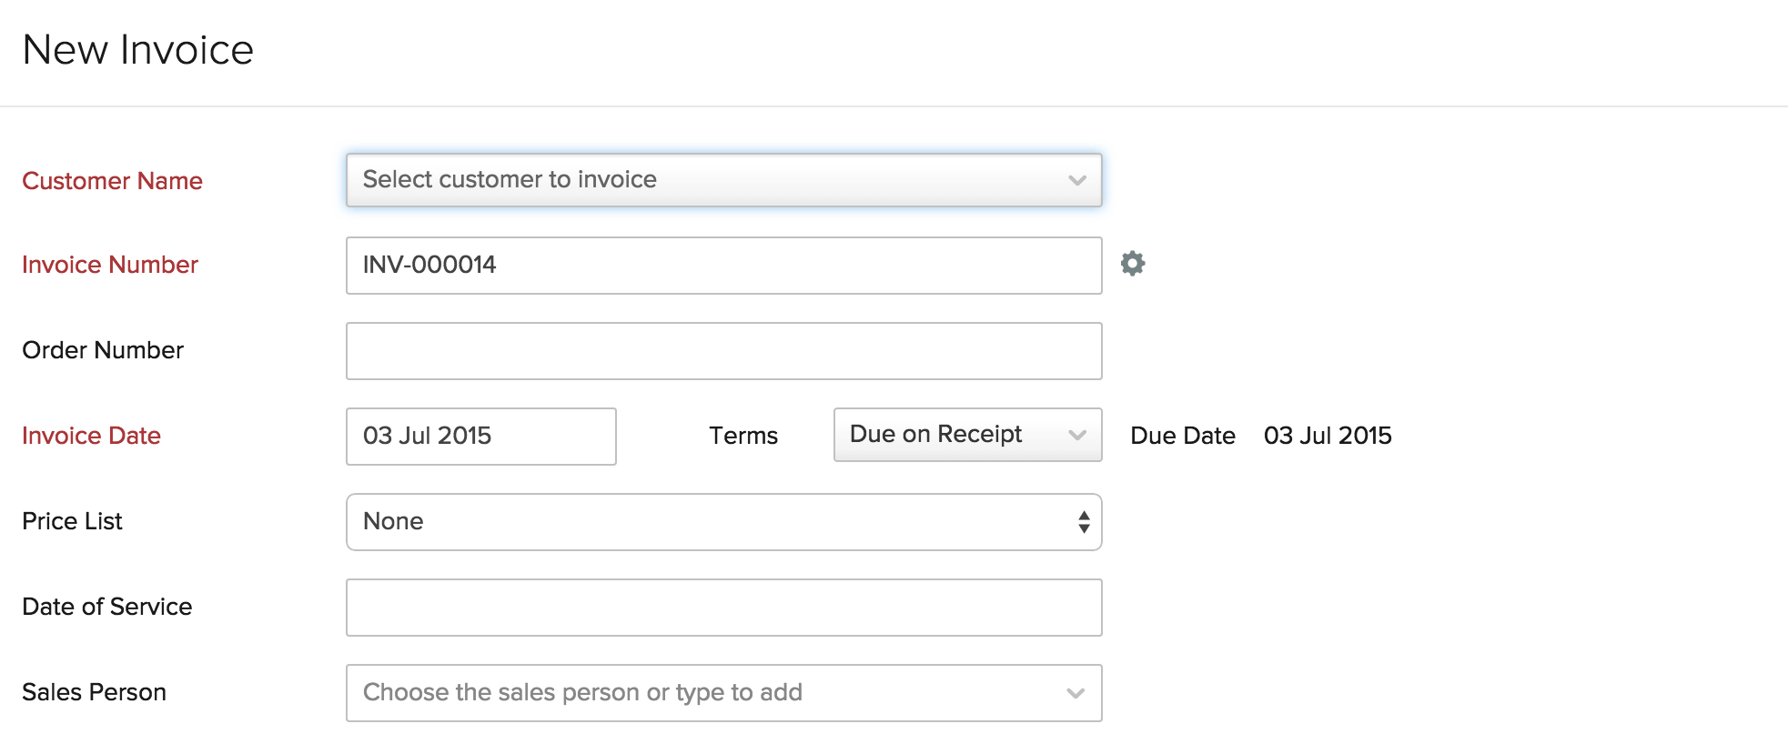Click the red Invoice Number label

pos(110,265)
